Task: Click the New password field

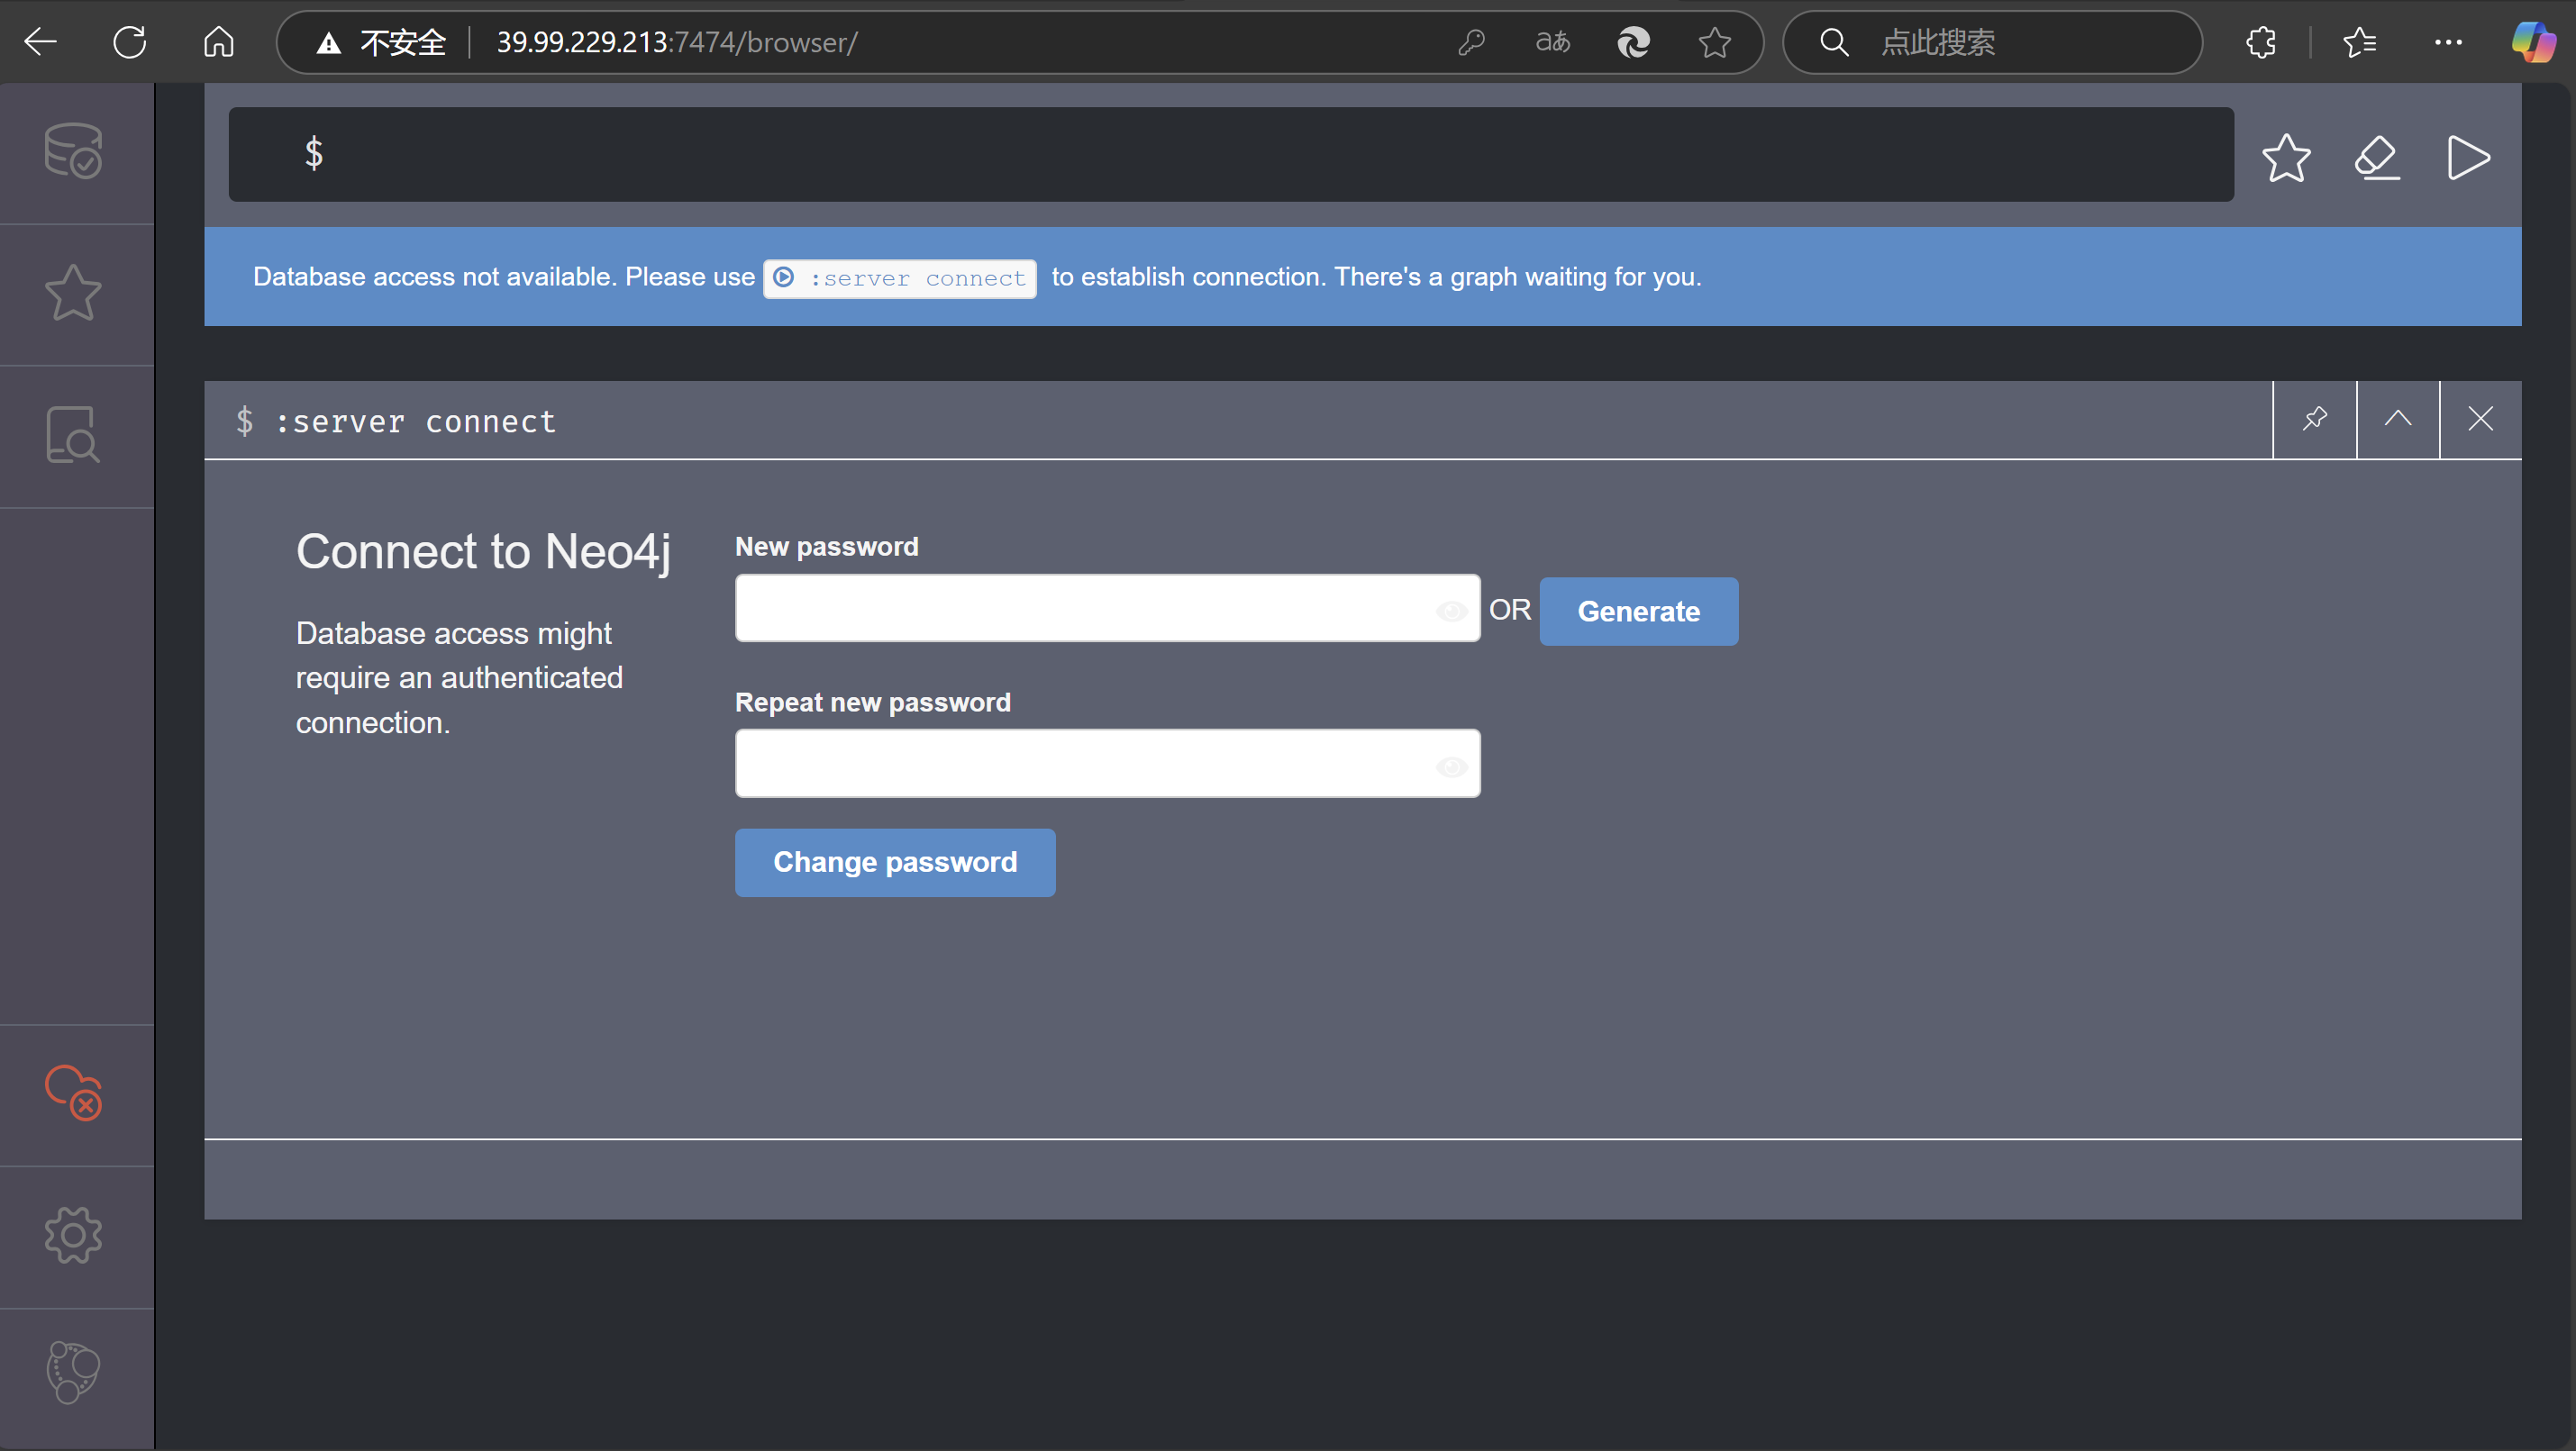Action: pos(1107,609)
